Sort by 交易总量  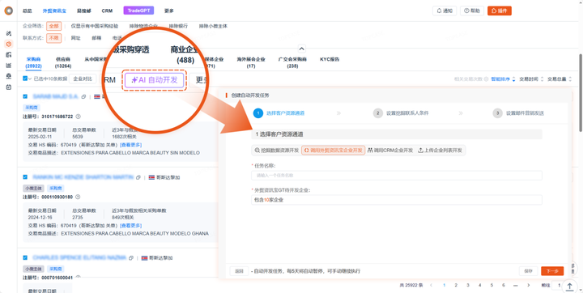pos(560,79)
